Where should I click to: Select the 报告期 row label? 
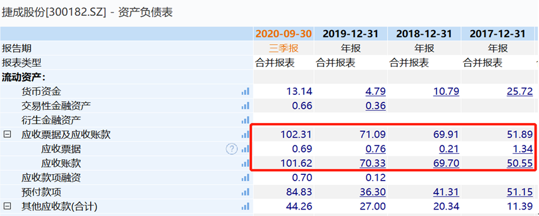click(x=16, y=48)
